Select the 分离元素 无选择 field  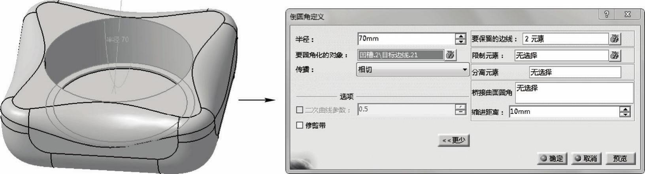coord(575,72)
